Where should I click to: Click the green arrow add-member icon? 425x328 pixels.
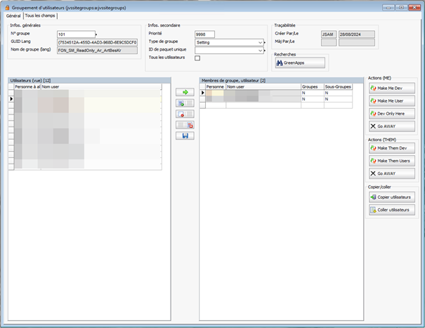(185, 92)
